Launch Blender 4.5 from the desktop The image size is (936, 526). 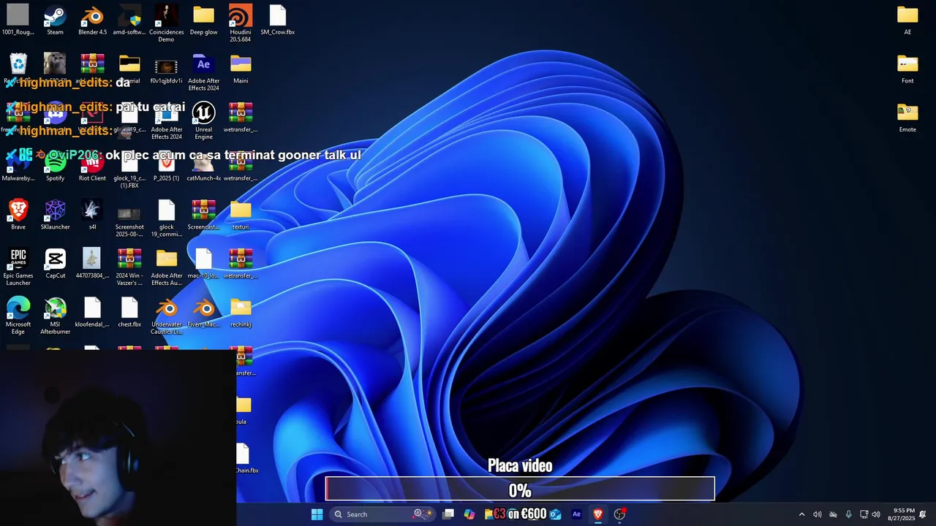pos(92,20)
